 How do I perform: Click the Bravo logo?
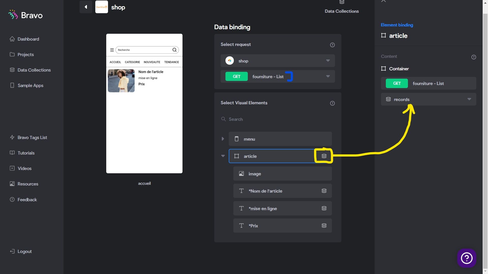click(25, 15)
